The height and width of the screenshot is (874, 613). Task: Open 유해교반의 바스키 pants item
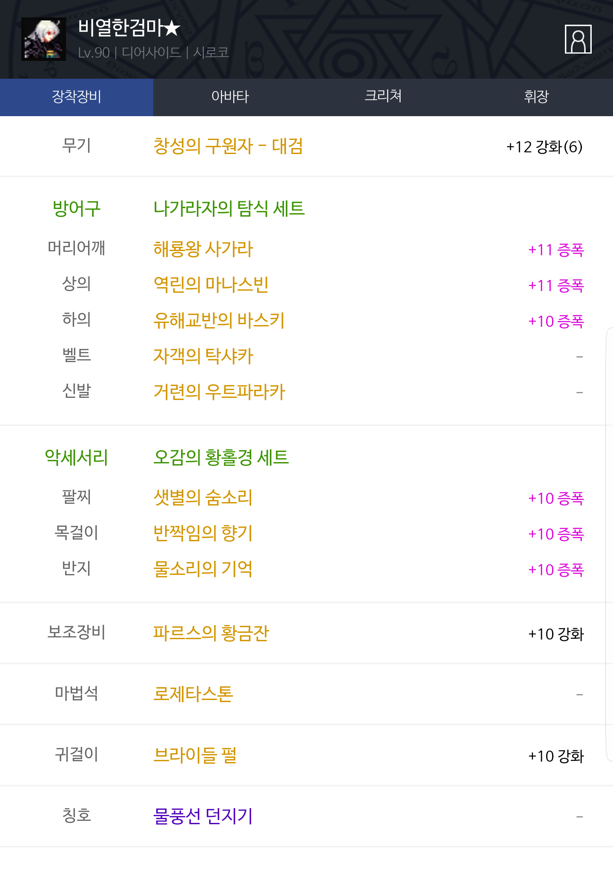coord(219,320)
